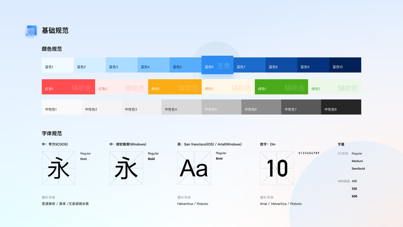
Task: Click Bold beside the Aa preview
Action: tap(219, 159)
